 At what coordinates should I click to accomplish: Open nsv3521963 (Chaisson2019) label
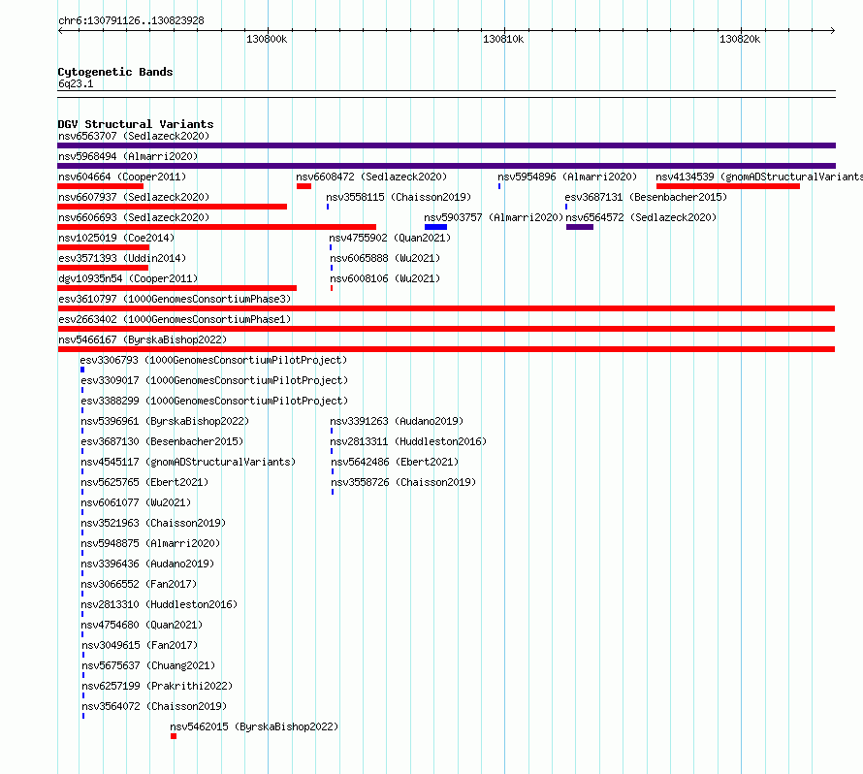point(153,523)
